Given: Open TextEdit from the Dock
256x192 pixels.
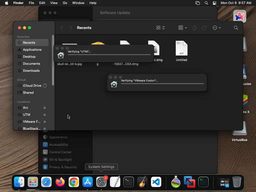Looking at the screenshot, I should point(115,182).
